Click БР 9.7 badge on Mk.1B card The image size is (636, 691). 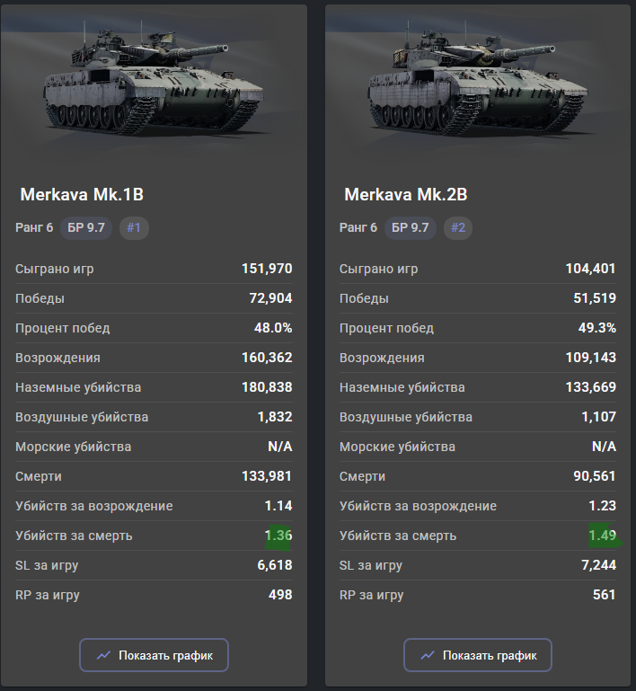(86, 228)
